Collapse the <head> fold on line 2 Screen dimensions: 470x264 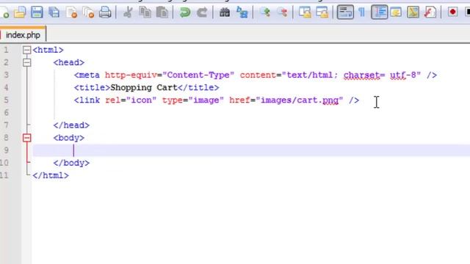pos(27,62)
